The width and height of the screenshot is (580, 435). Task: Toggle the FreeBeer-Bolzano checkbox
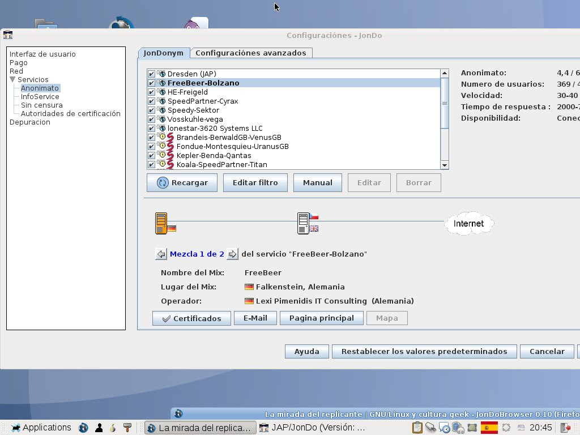click(151, 83)
